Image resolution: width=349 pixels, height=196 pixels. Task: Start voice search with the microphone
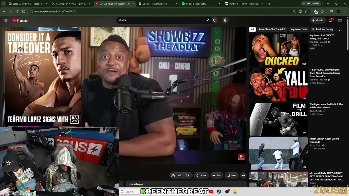click(x=225, y=20)
